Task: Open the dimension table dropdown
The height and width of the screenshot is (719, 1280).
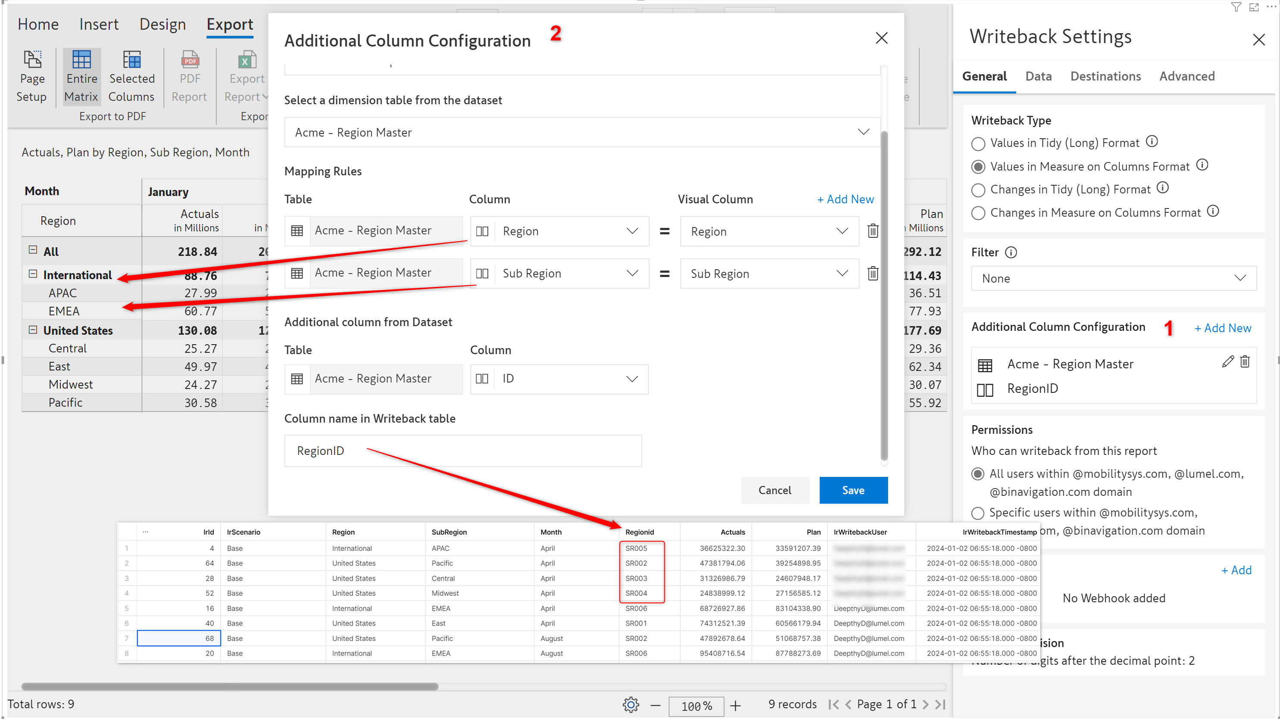Action: pos(581,132)
